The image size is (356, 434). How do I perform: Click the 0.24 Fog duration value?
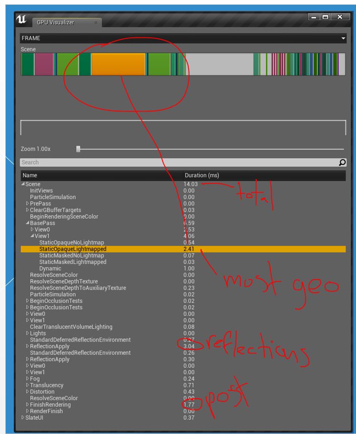click(x=189, y=378)
